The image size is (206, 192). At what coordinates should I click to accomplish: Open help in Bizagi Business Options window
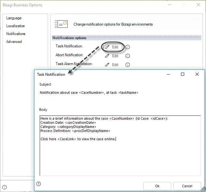tap(4, 187)
